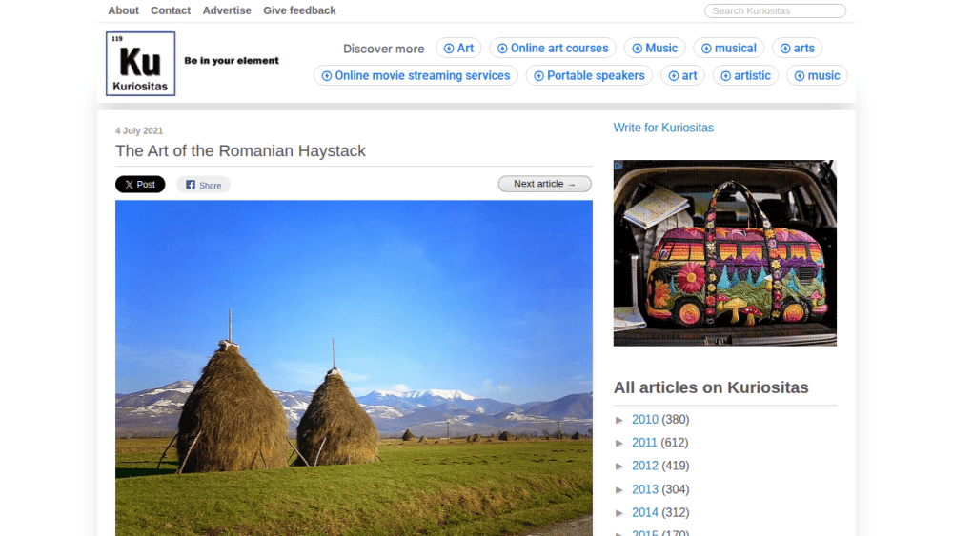Expand the 2011 articles archive arrow
This screenshot has width=953, height=536.
[x=619, y=443]
